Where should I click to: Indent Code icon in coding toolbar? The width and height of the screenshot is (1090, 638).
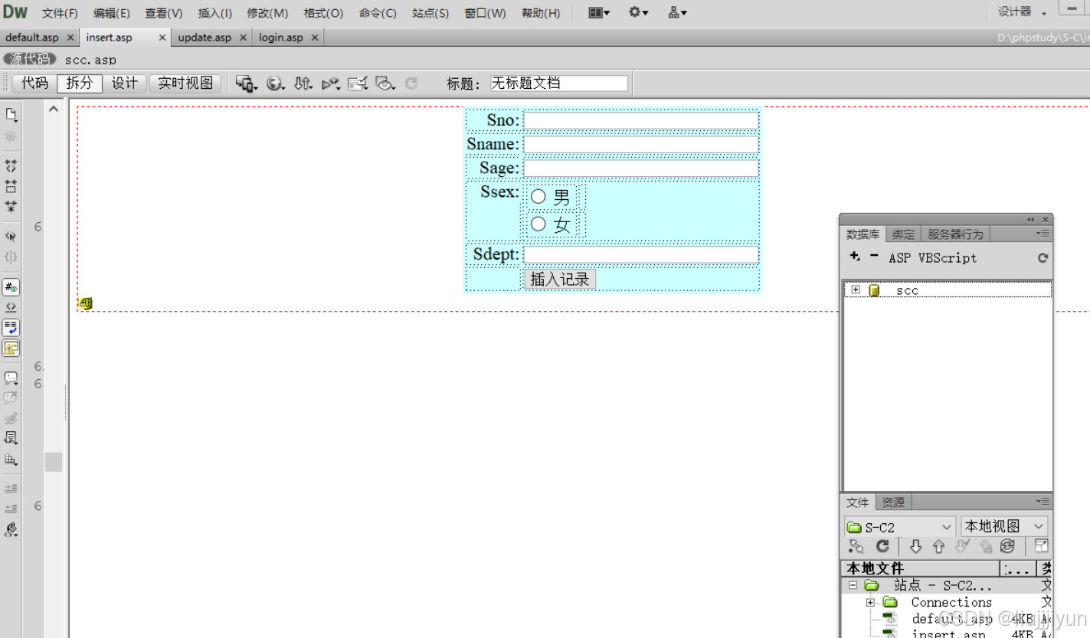point(11,489)
